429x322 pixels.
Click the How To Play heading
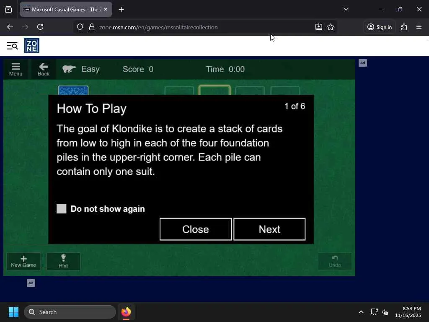(92, 109)
